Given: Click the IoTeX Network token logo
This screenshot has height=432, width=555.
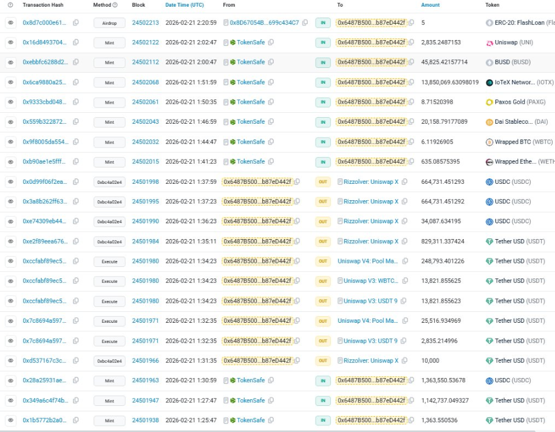Looking at the screenshot, I should click(x=489, y=83).
